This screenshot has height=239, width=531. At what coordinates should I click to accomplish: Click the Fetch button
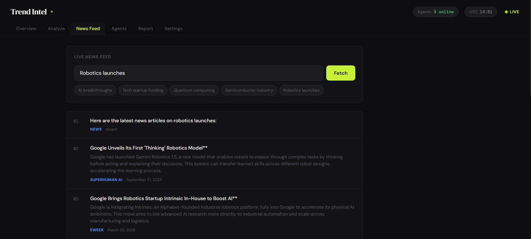pos(341,73)
